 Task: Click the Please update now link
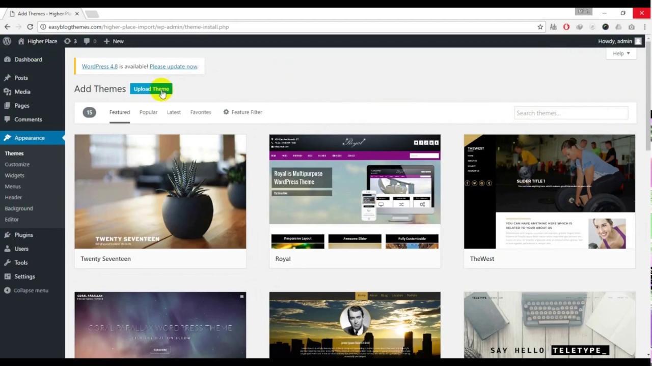point(173,67)
